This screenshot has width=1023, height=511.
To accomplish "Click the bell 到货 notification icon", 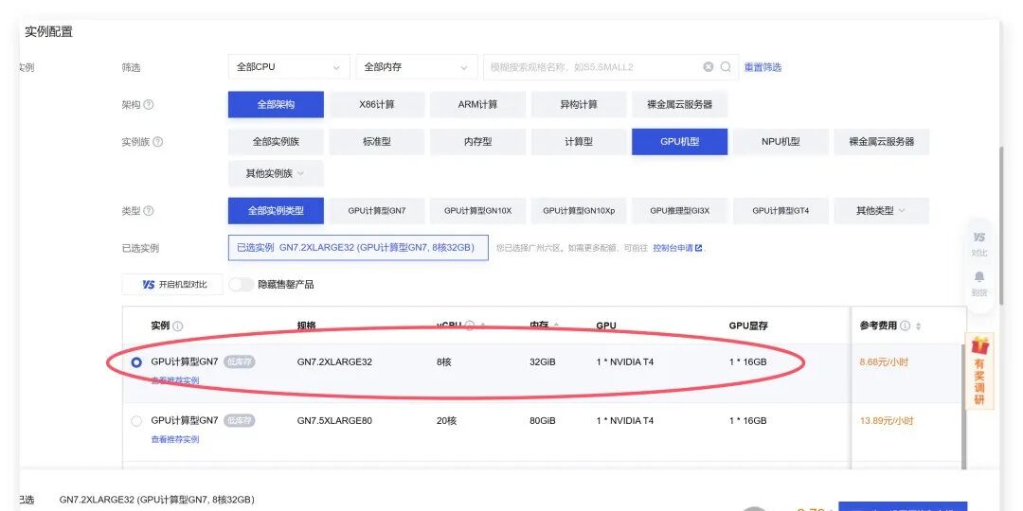I will (979, 284).
